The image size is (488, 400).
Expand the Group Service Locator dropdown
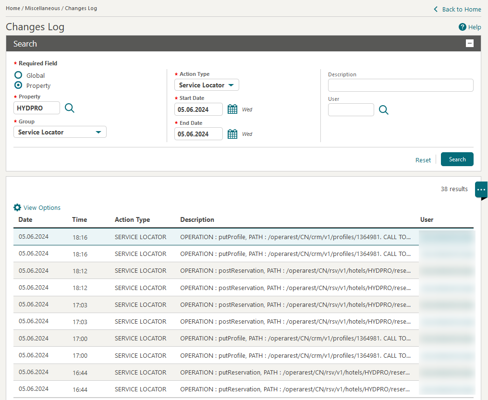[60, 132]
